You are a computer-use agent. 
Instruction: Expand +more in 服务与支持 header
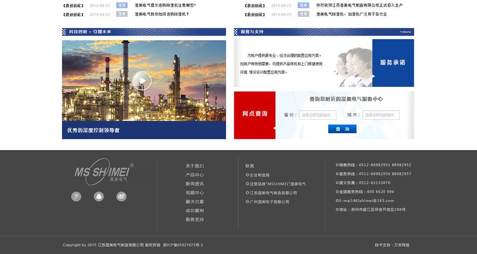(405, 32)
